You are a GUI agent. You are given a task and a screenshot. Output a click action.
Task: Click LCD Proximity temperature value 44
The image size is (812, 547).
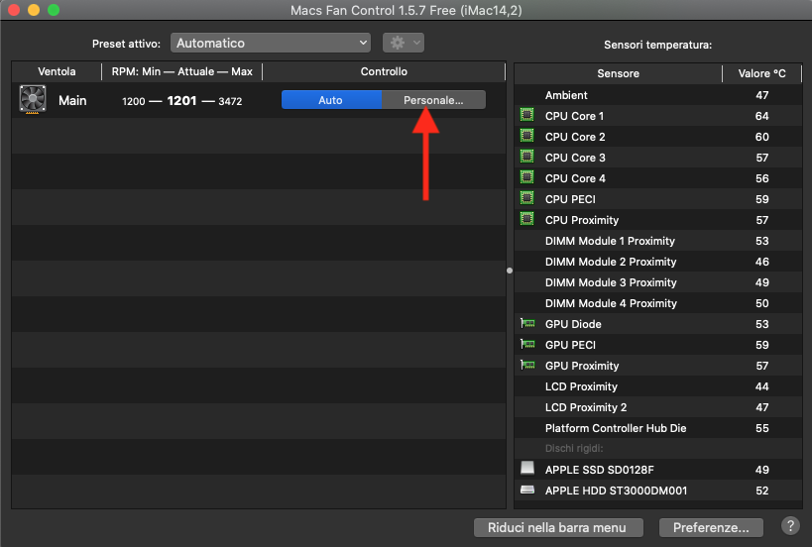click(x=761, y=386)
